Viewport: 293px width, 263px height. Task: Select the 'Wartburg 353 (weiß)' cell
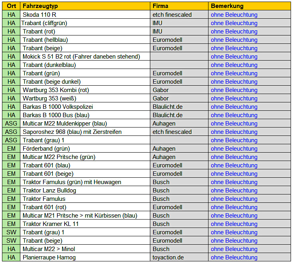click(x=85, y=98)
